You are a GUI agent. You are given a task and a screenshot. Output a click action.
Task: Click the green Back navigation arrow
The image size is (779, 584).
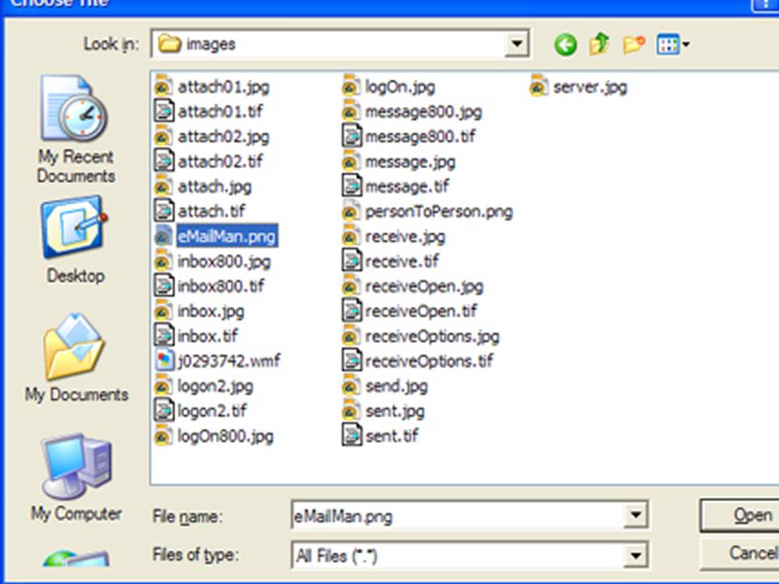point(566,44)
